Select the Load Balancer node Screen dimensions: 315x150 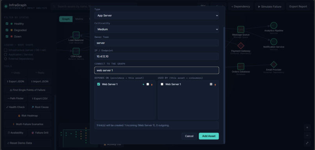76,35
